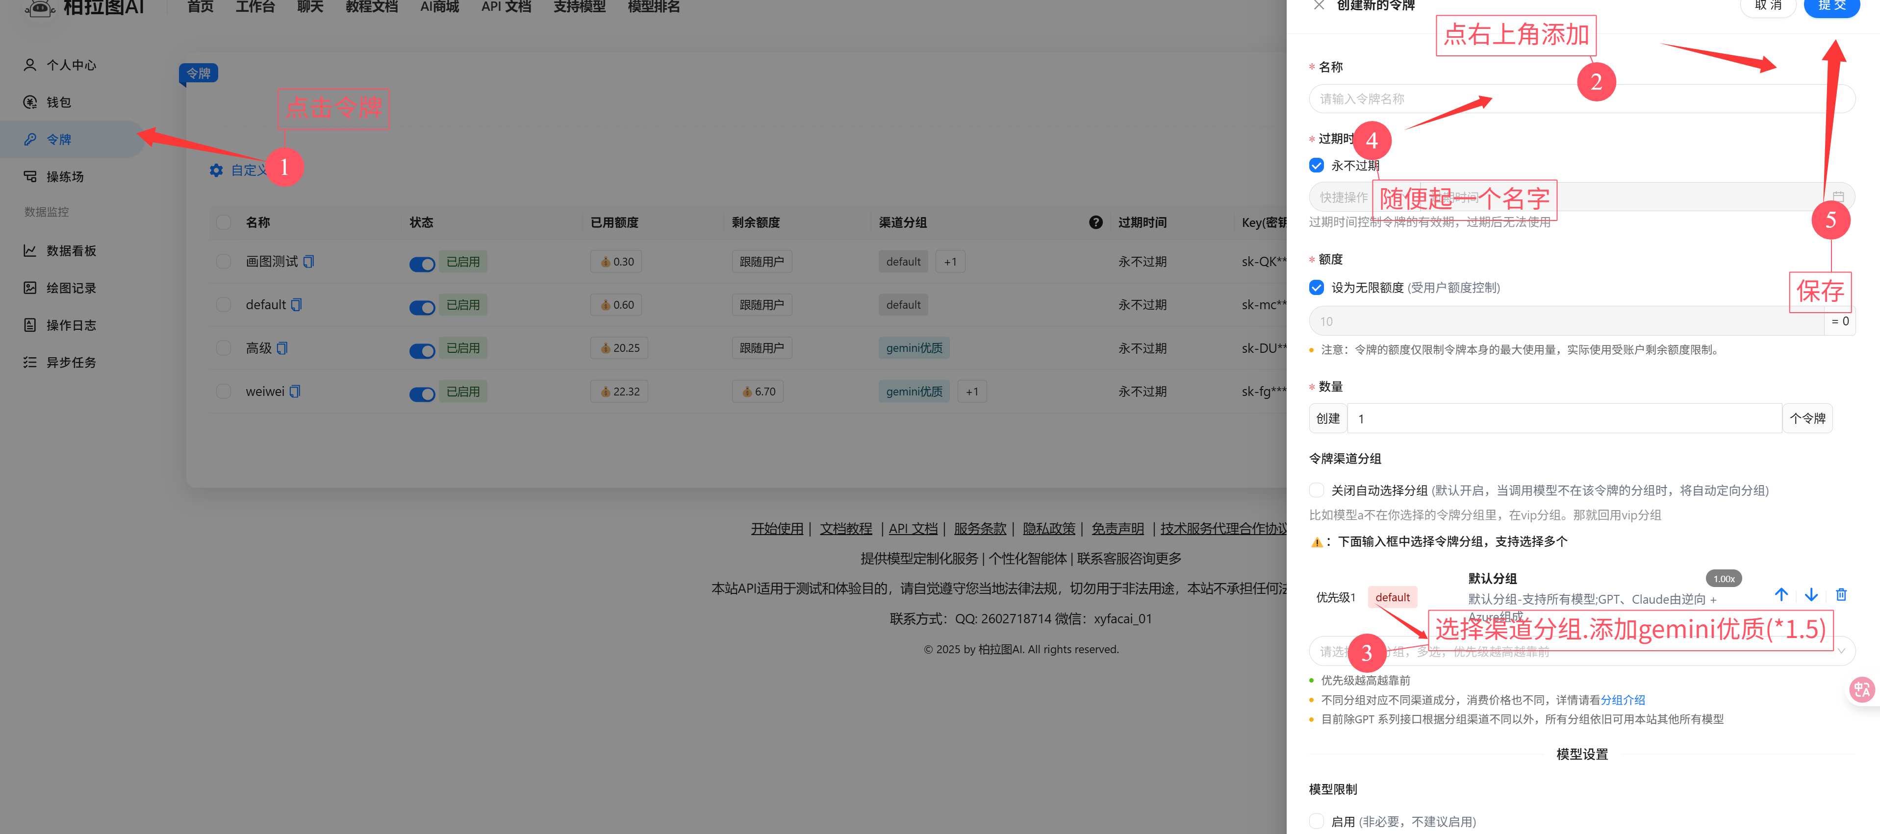The width and height of the screenshot is (1880, 834).
Task: Open 模型排名 in the top menu
Action: pos(653,6)
